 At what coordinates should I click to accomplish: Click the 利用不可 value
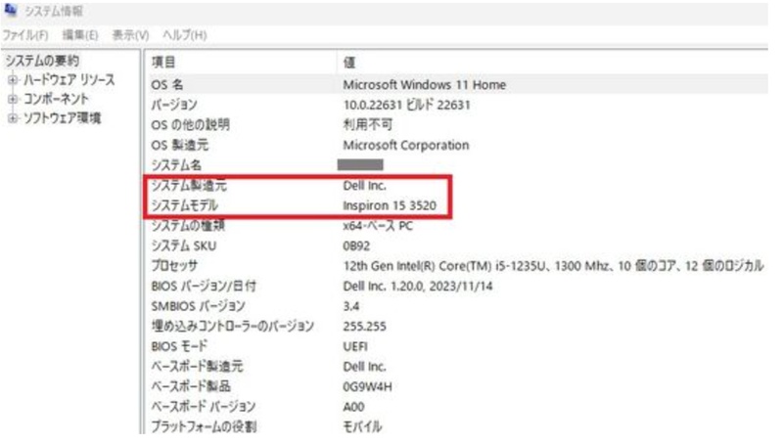[x=368, y=125]
